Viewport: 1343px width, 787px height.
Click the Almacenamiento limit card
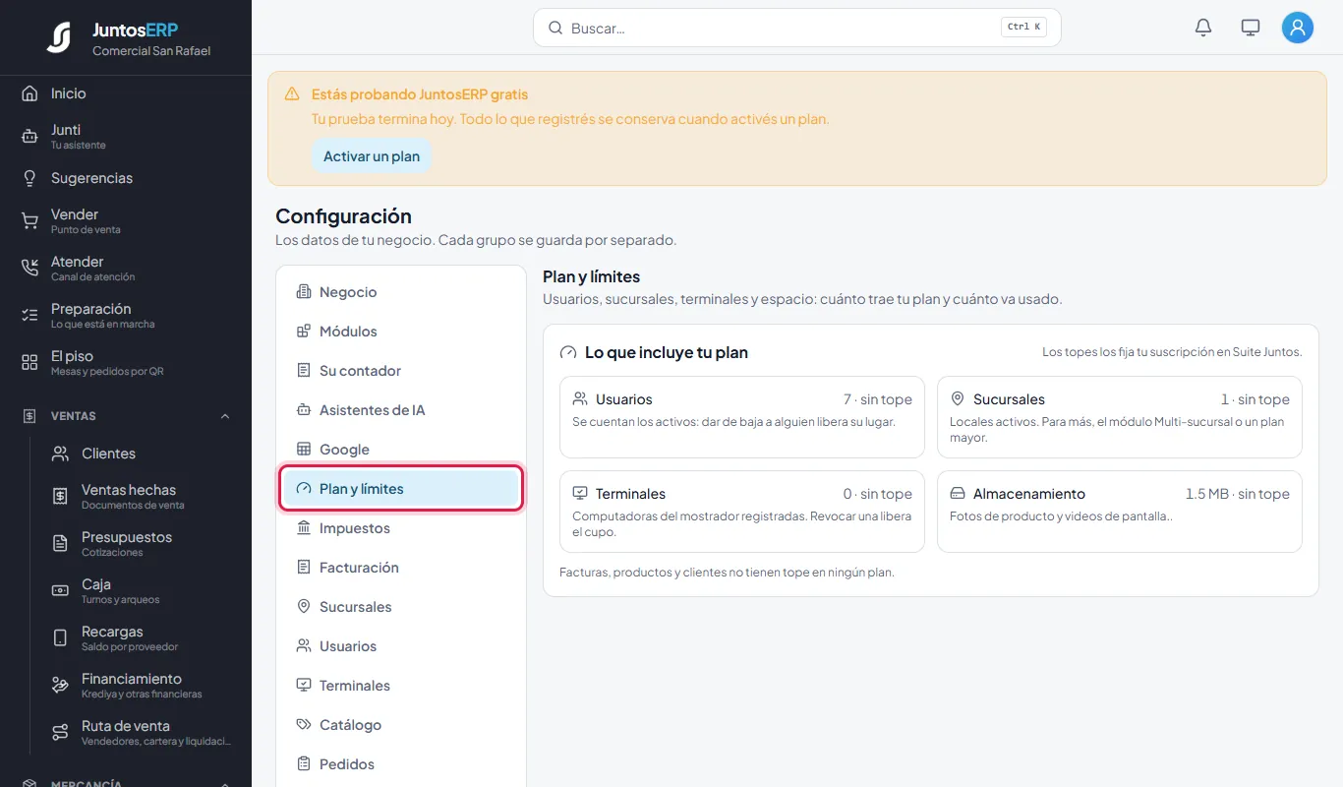1120,512
